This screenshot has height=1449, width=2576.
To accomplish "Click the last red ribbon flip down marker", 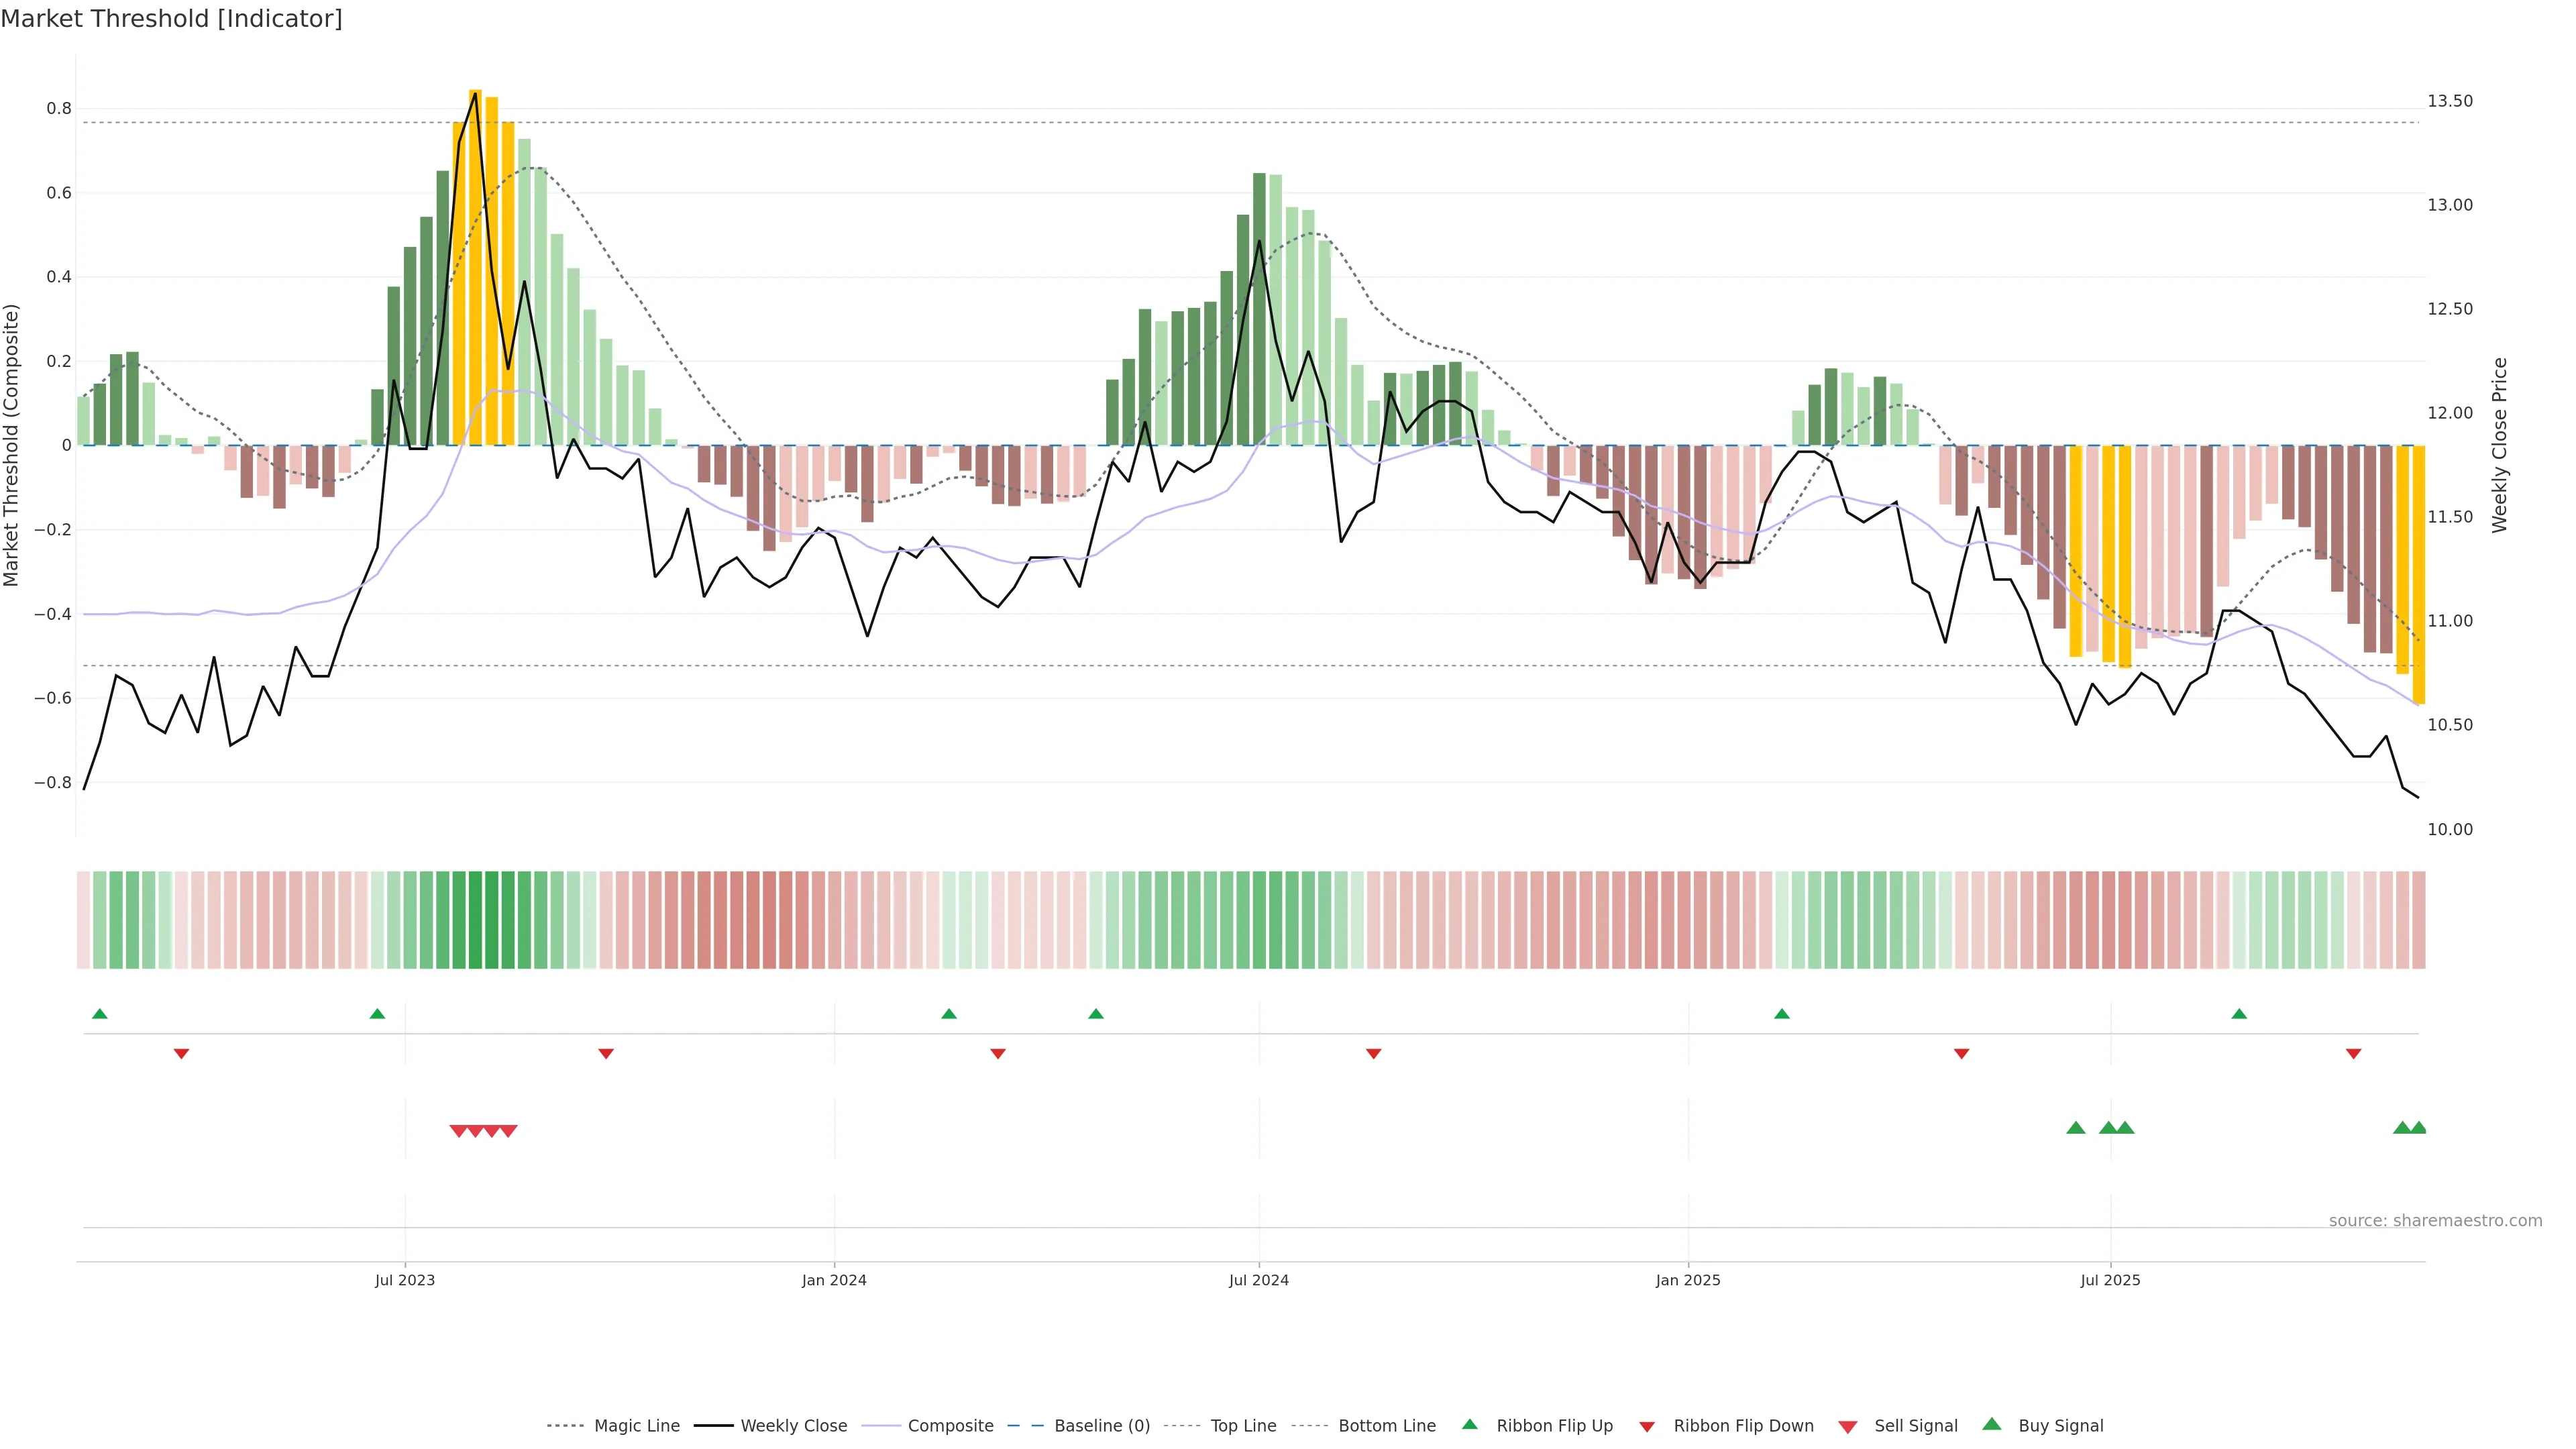I will click(x=2353, y=1054).
